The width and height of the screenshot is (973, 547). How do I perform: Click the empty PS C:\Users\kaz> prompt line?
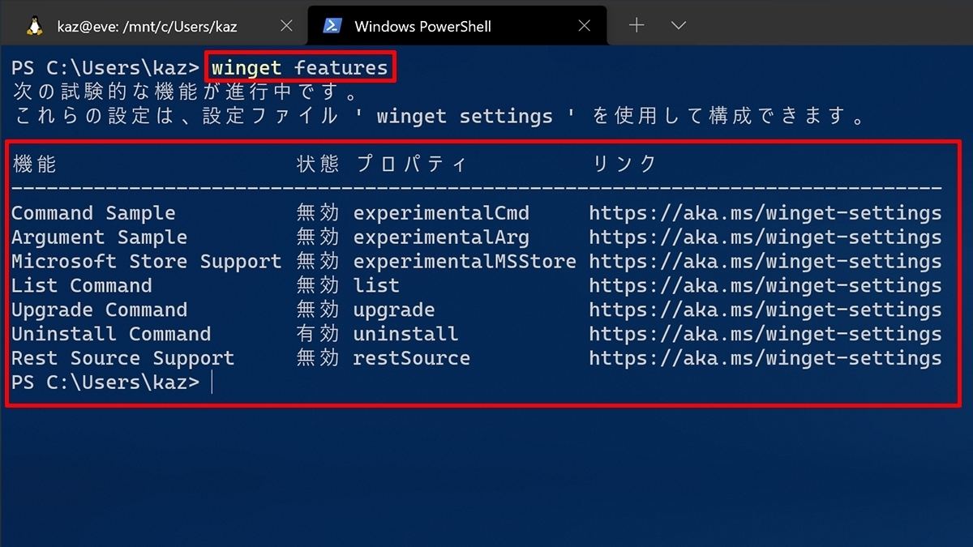click(x=105, y=382)
